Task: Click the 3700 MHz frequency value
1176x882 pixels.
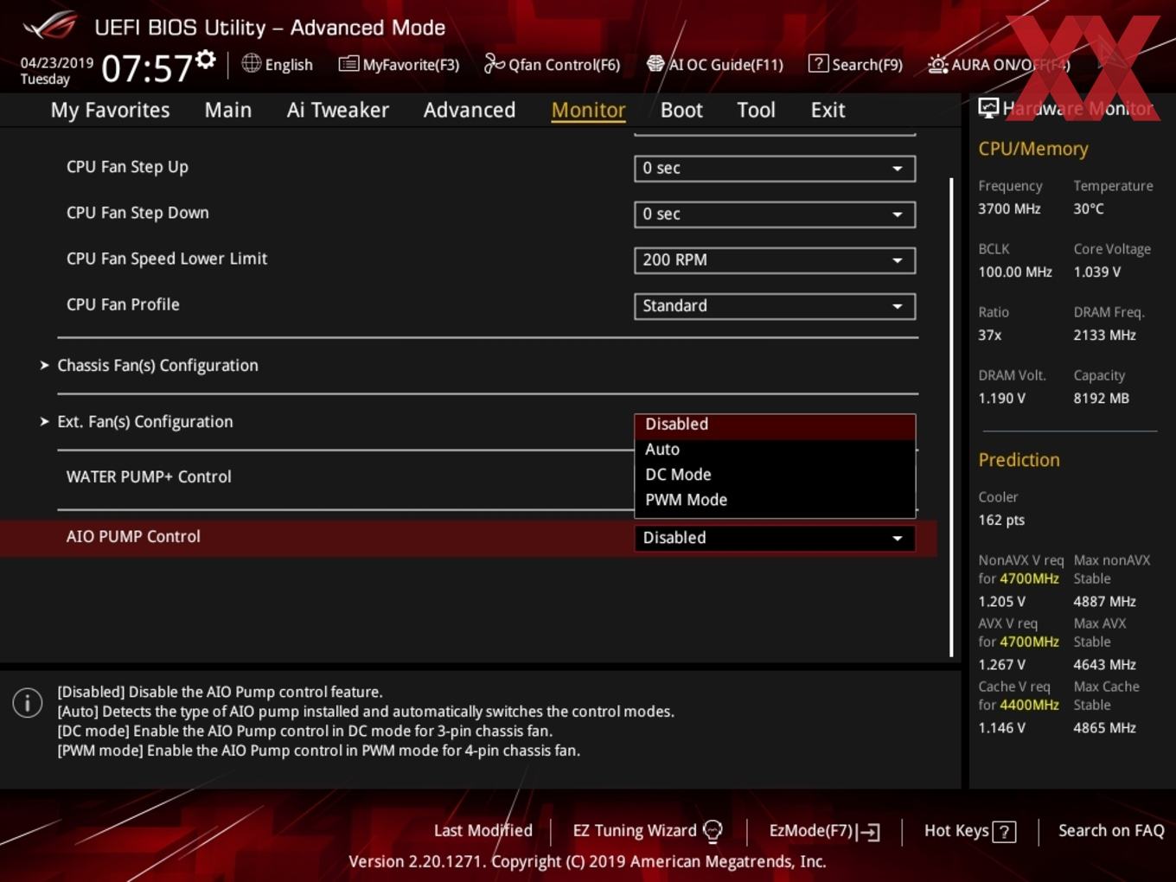Action: (1009, 208)
